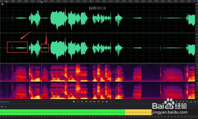Viewport: 198px width, 119px height.
Task: Stop playback with the Stop button
Action: coord(74,102)
